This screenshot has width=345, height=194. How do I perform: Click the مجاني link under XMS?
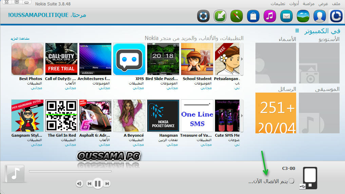(x=138, y=88)
